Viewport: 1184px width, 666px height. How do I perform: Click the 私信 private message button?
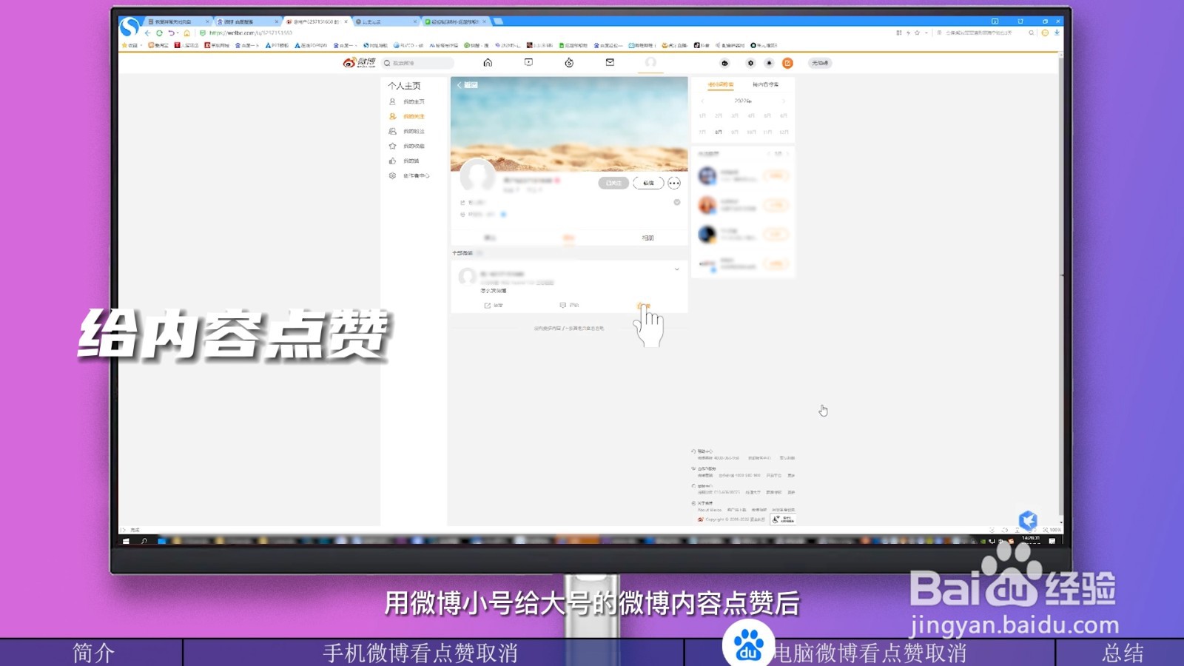point(648,183)
